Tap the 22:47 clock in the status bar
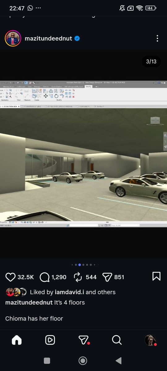The height and width of the screenshot is (371, 167). 17,8
